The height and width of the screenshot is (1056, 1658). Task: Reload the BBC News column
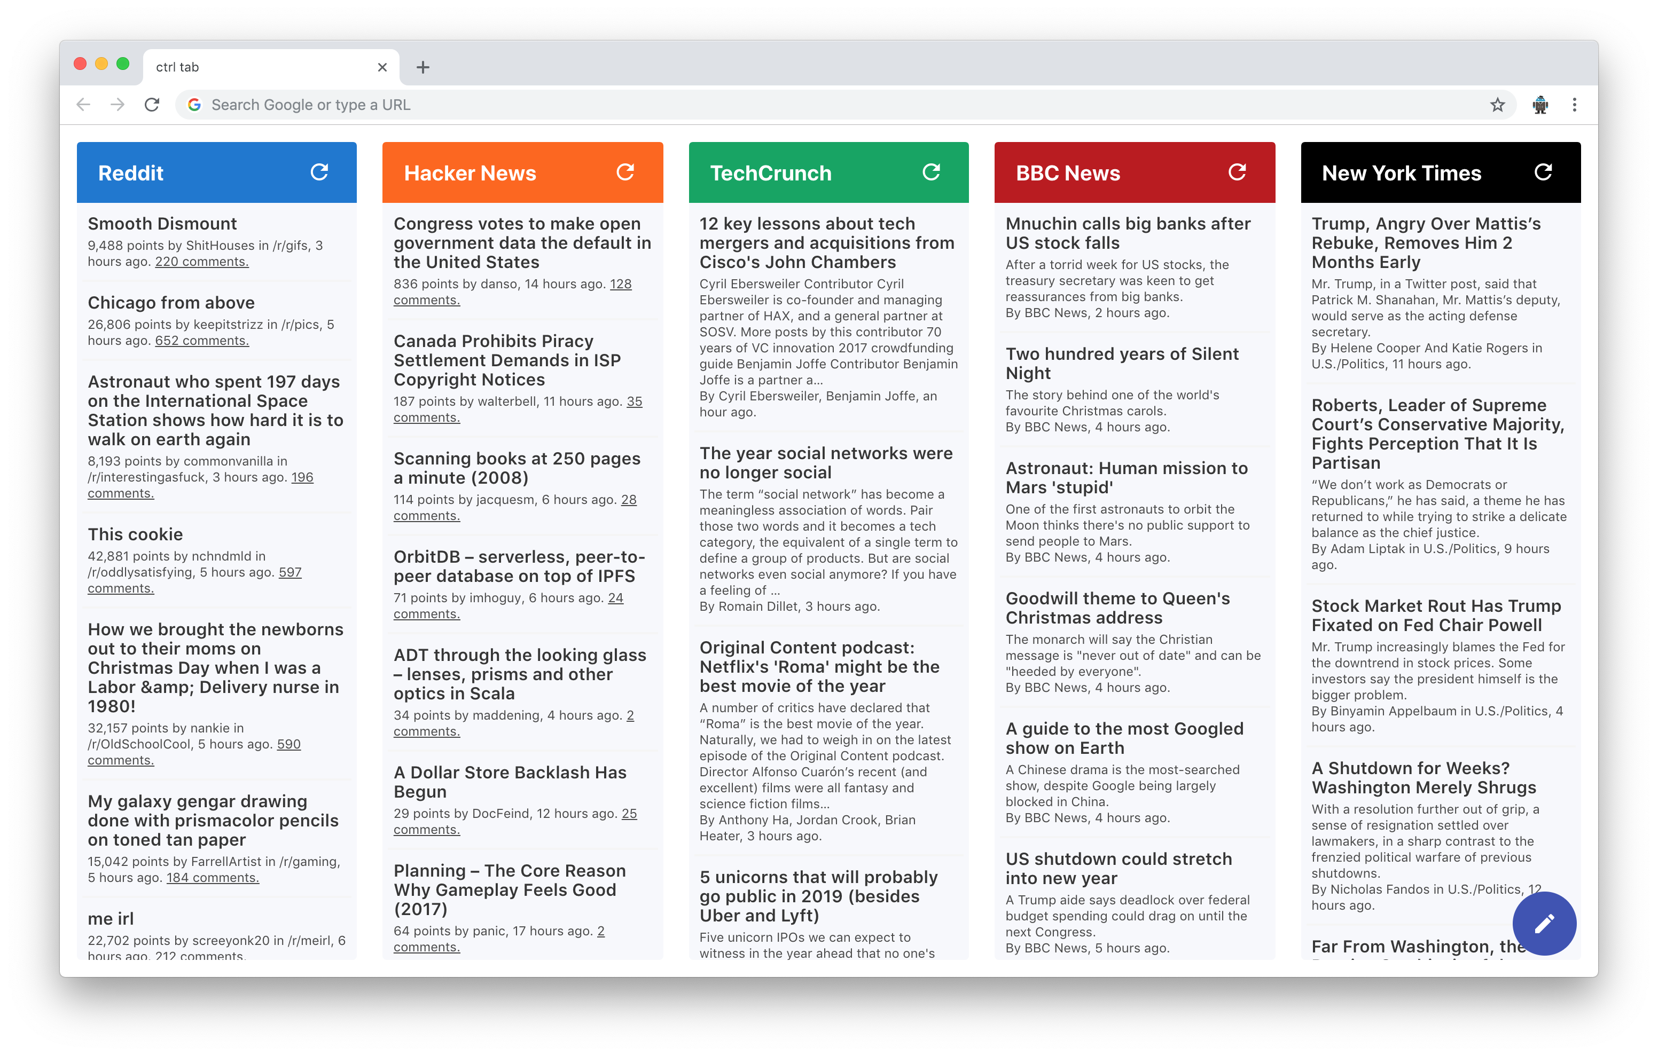tap(1237, 172)
